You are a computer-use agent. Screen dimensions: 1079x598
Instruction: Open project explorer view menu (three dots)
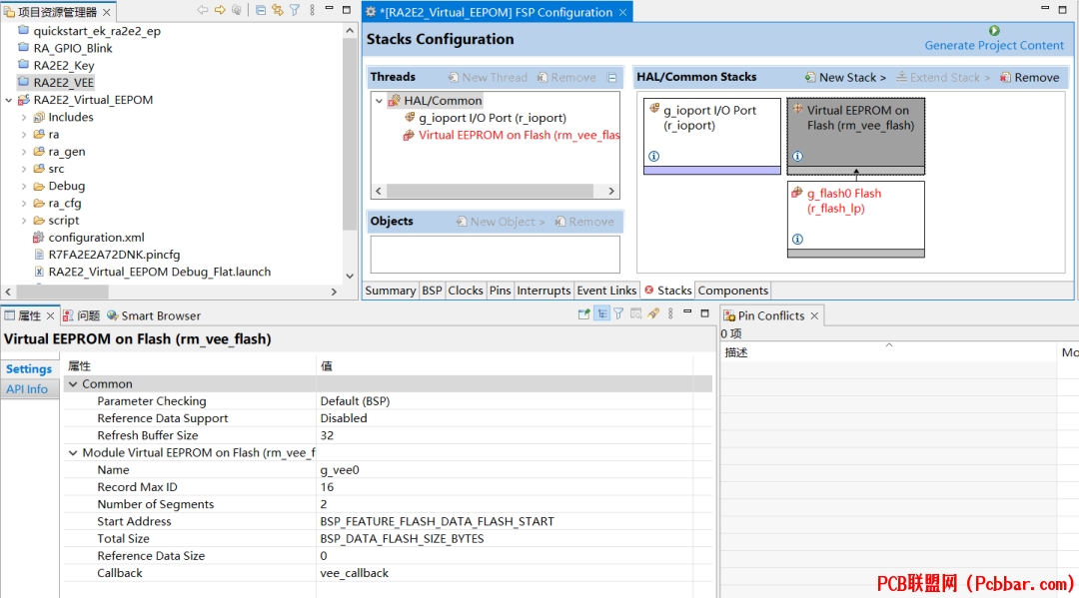pos(312,10)
